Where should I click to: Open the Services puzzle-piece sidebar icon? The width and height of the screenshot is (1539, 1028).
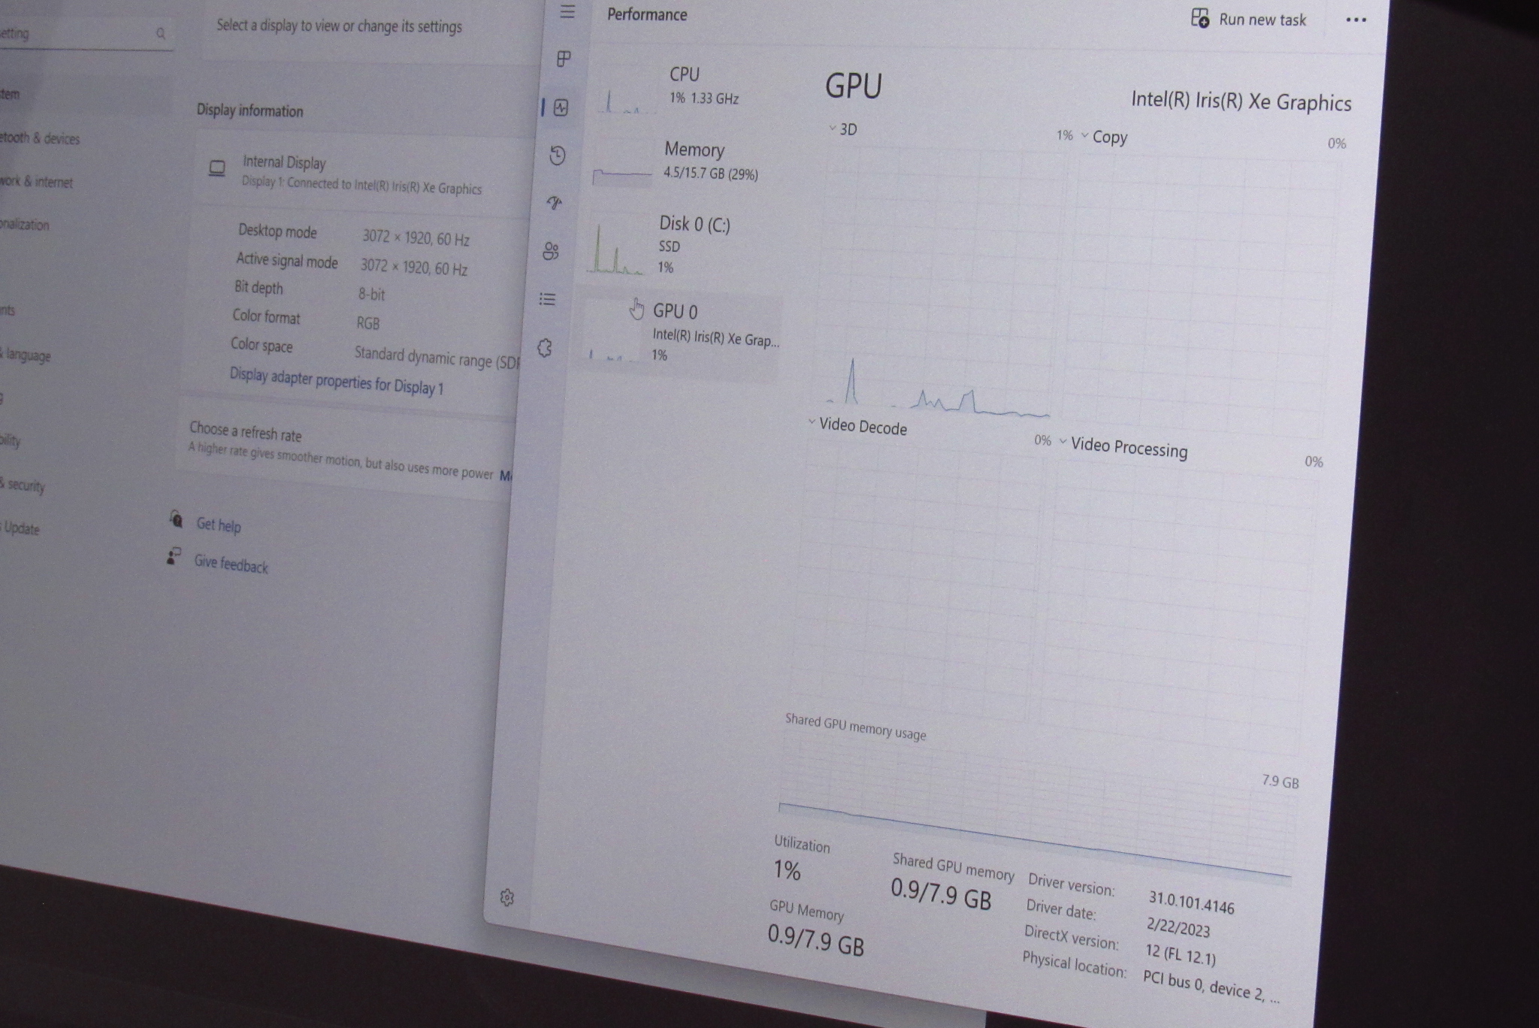click(545, 348)
